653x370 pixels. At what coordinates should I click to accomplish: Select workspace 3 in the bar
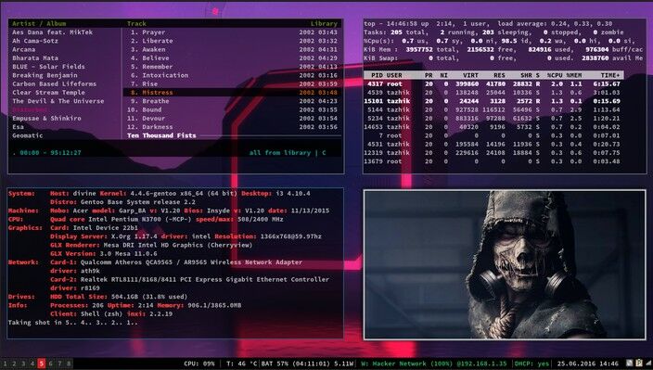[23, 364]
